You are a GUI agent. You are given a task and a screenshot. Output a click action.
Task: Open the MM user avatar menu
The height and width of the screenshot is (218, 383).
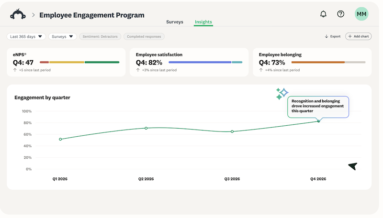click(x=361, y=14)
